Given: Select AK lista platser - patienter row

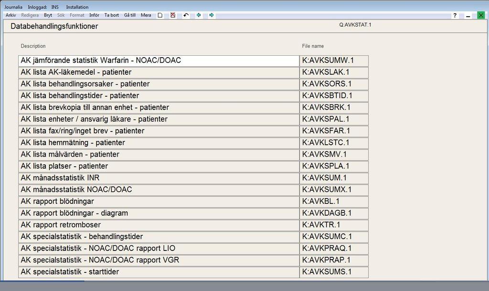Looking at the screenshot, I should pos(159,166).
